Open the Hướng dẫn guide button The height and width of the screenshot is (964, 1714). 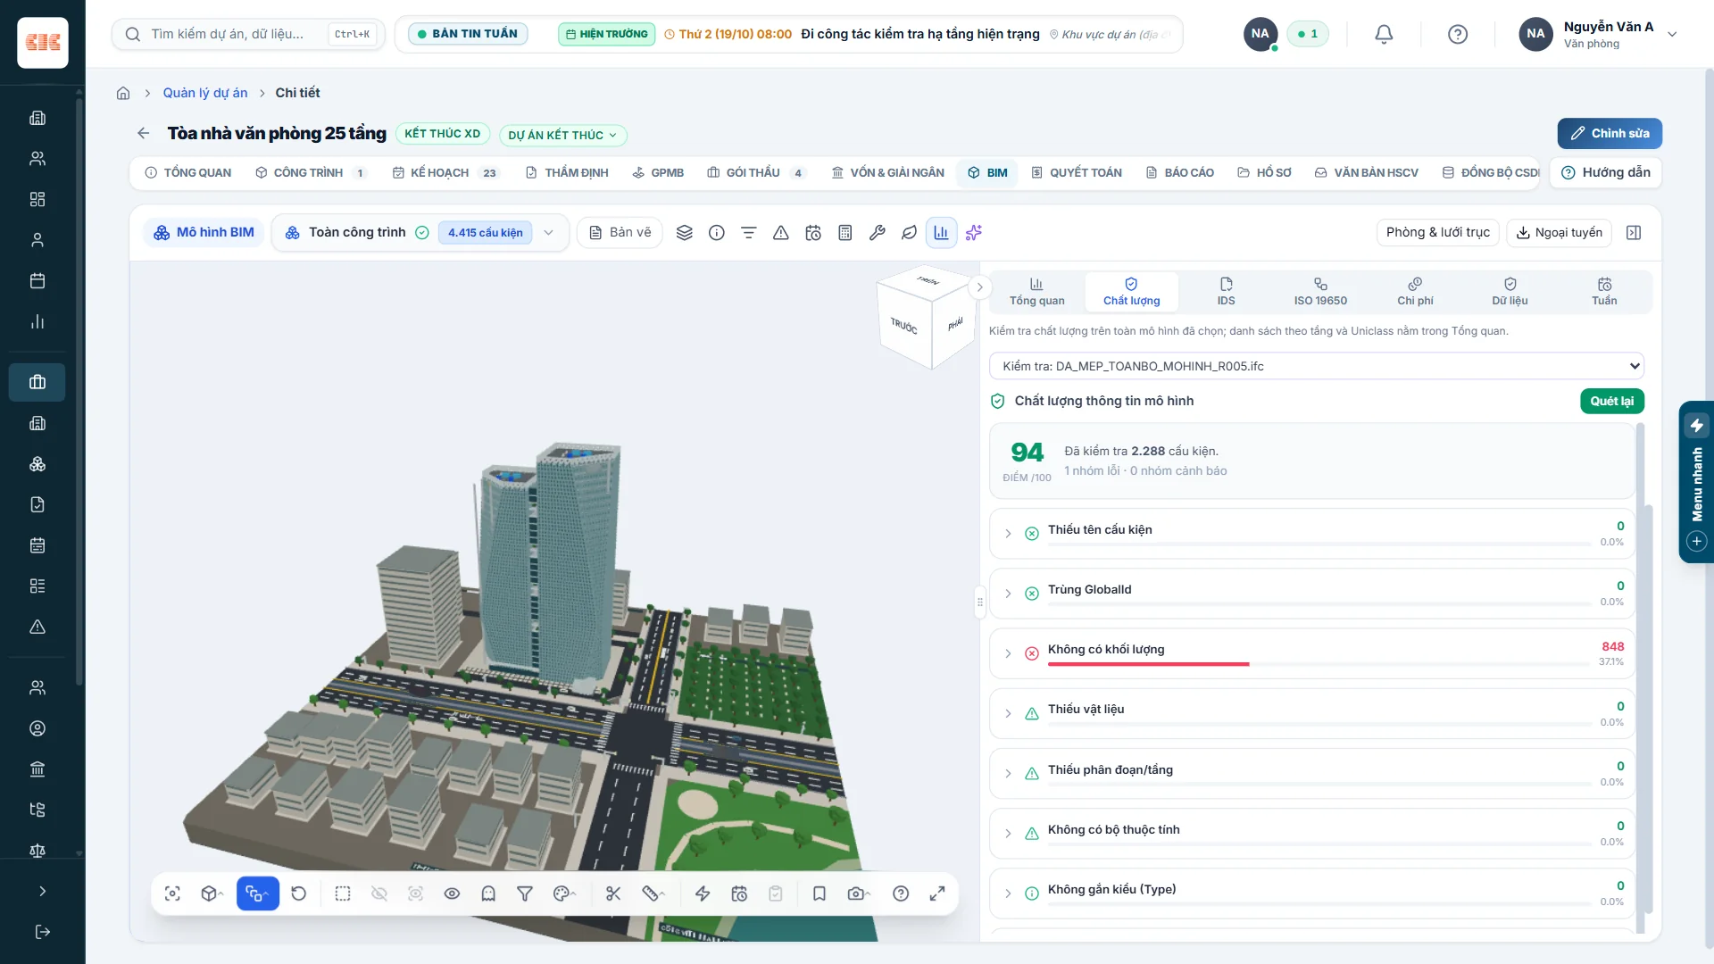click(x=1606, y=172)
